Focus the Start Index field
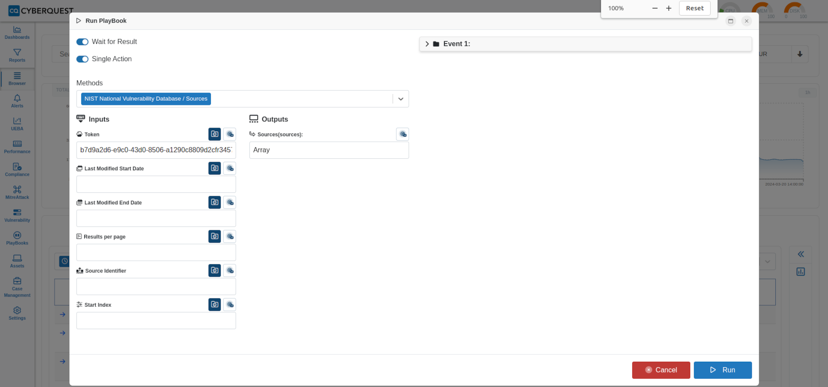The image size is (828, 387). [x=156, y=320]
